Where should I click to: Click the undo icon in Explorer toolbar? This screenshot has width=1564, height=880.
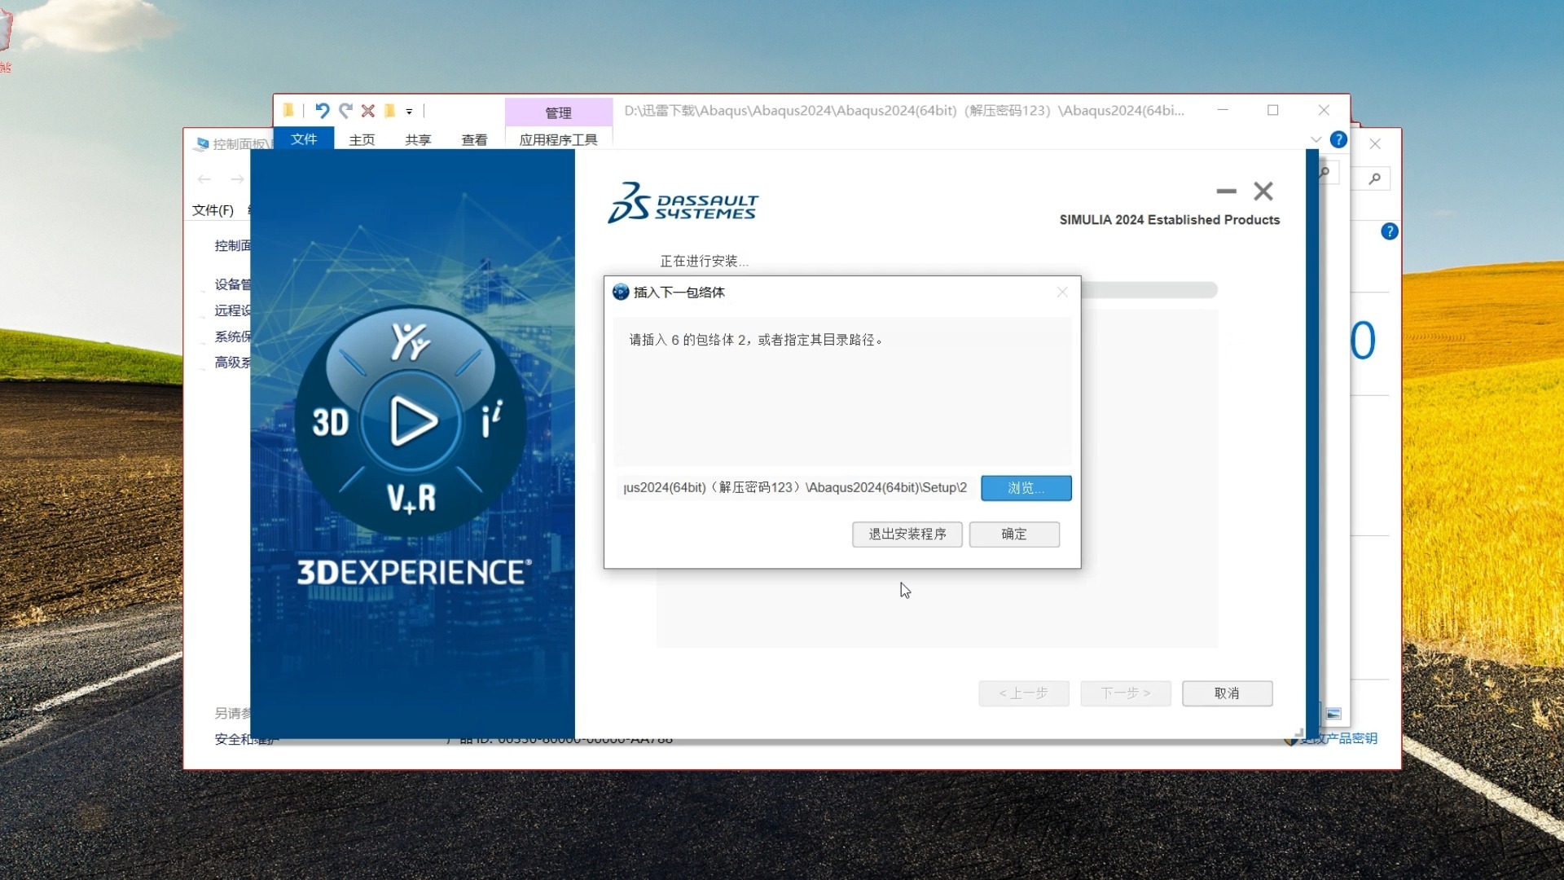[323, 111]
